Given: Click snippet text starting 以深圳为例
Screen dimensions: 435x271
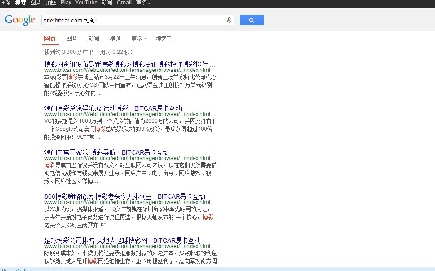Looking at the screenshot, I should click(x=129, y=217).
